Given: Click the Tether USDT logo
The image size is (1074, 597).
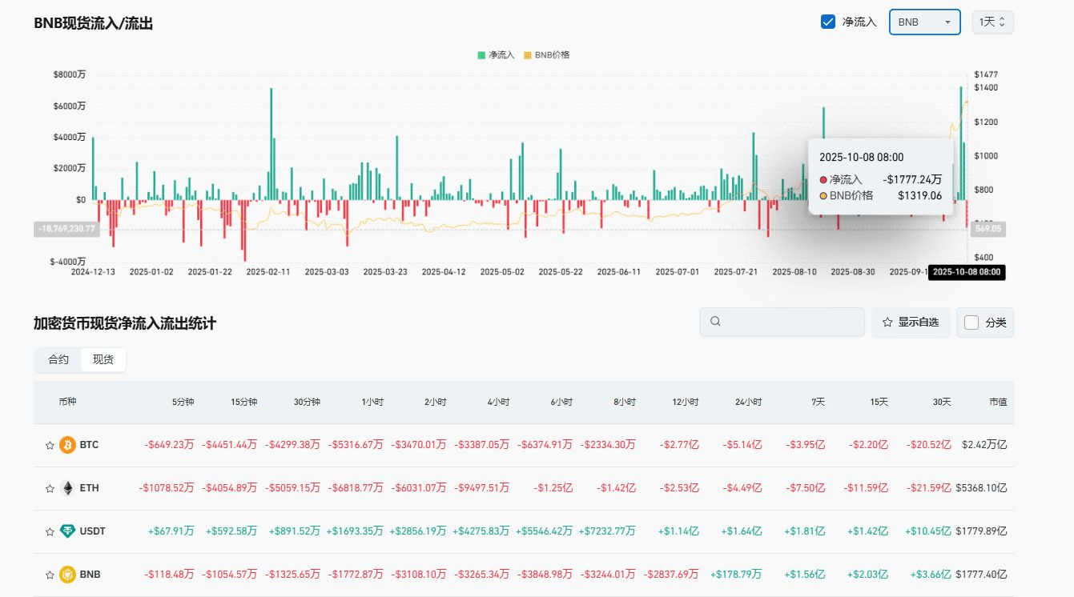Looking at the screenshot, I should click(x=68, y=531).
